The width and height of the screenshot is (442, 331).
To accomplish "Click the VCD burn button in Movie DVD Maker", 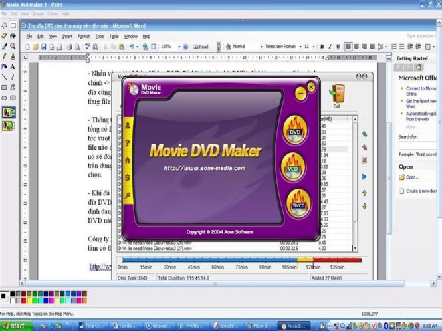I will [293, 167].
